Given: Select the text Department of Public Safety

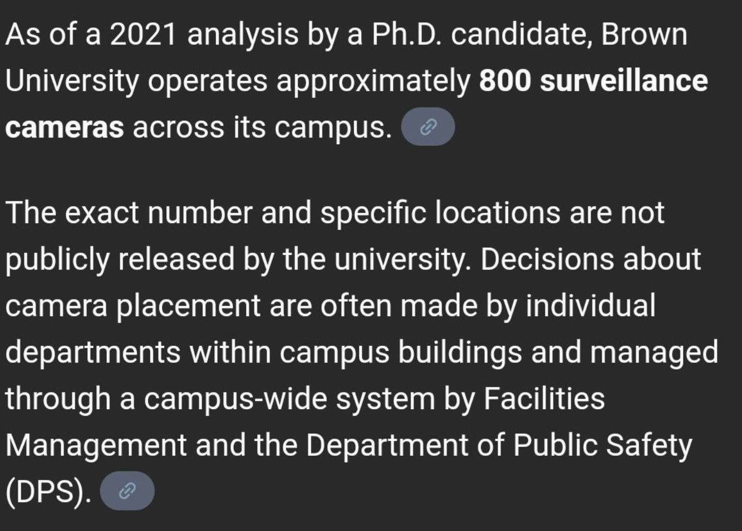Looking at the screenshot, I should [x=501, y=444].
